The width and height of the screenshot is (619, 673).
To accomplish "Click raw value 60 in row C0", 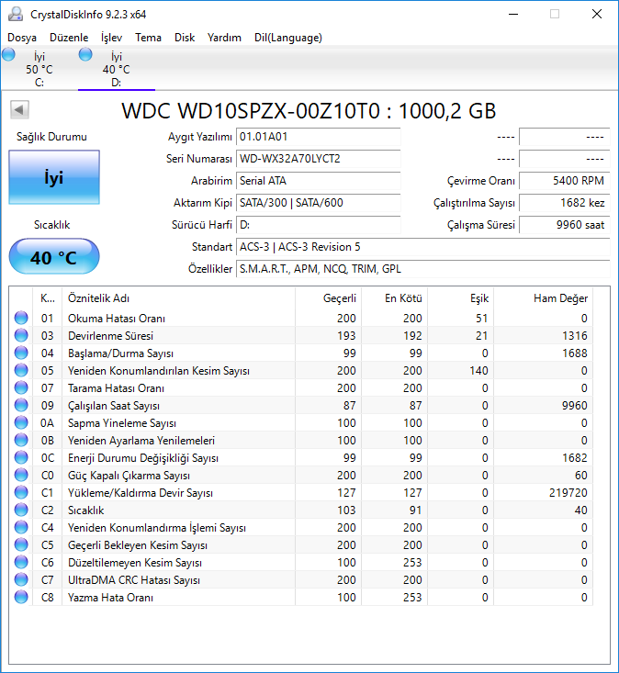I will pos(580,475).
